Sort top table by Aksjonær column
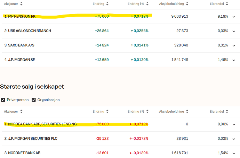This screenshot has width=240, height=158. [x=13, y=4]
